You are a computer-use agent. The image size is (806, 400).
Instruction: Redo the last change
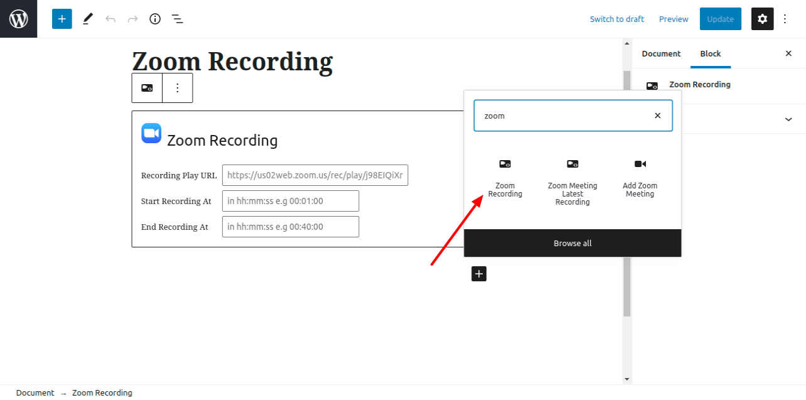(132, 19)
